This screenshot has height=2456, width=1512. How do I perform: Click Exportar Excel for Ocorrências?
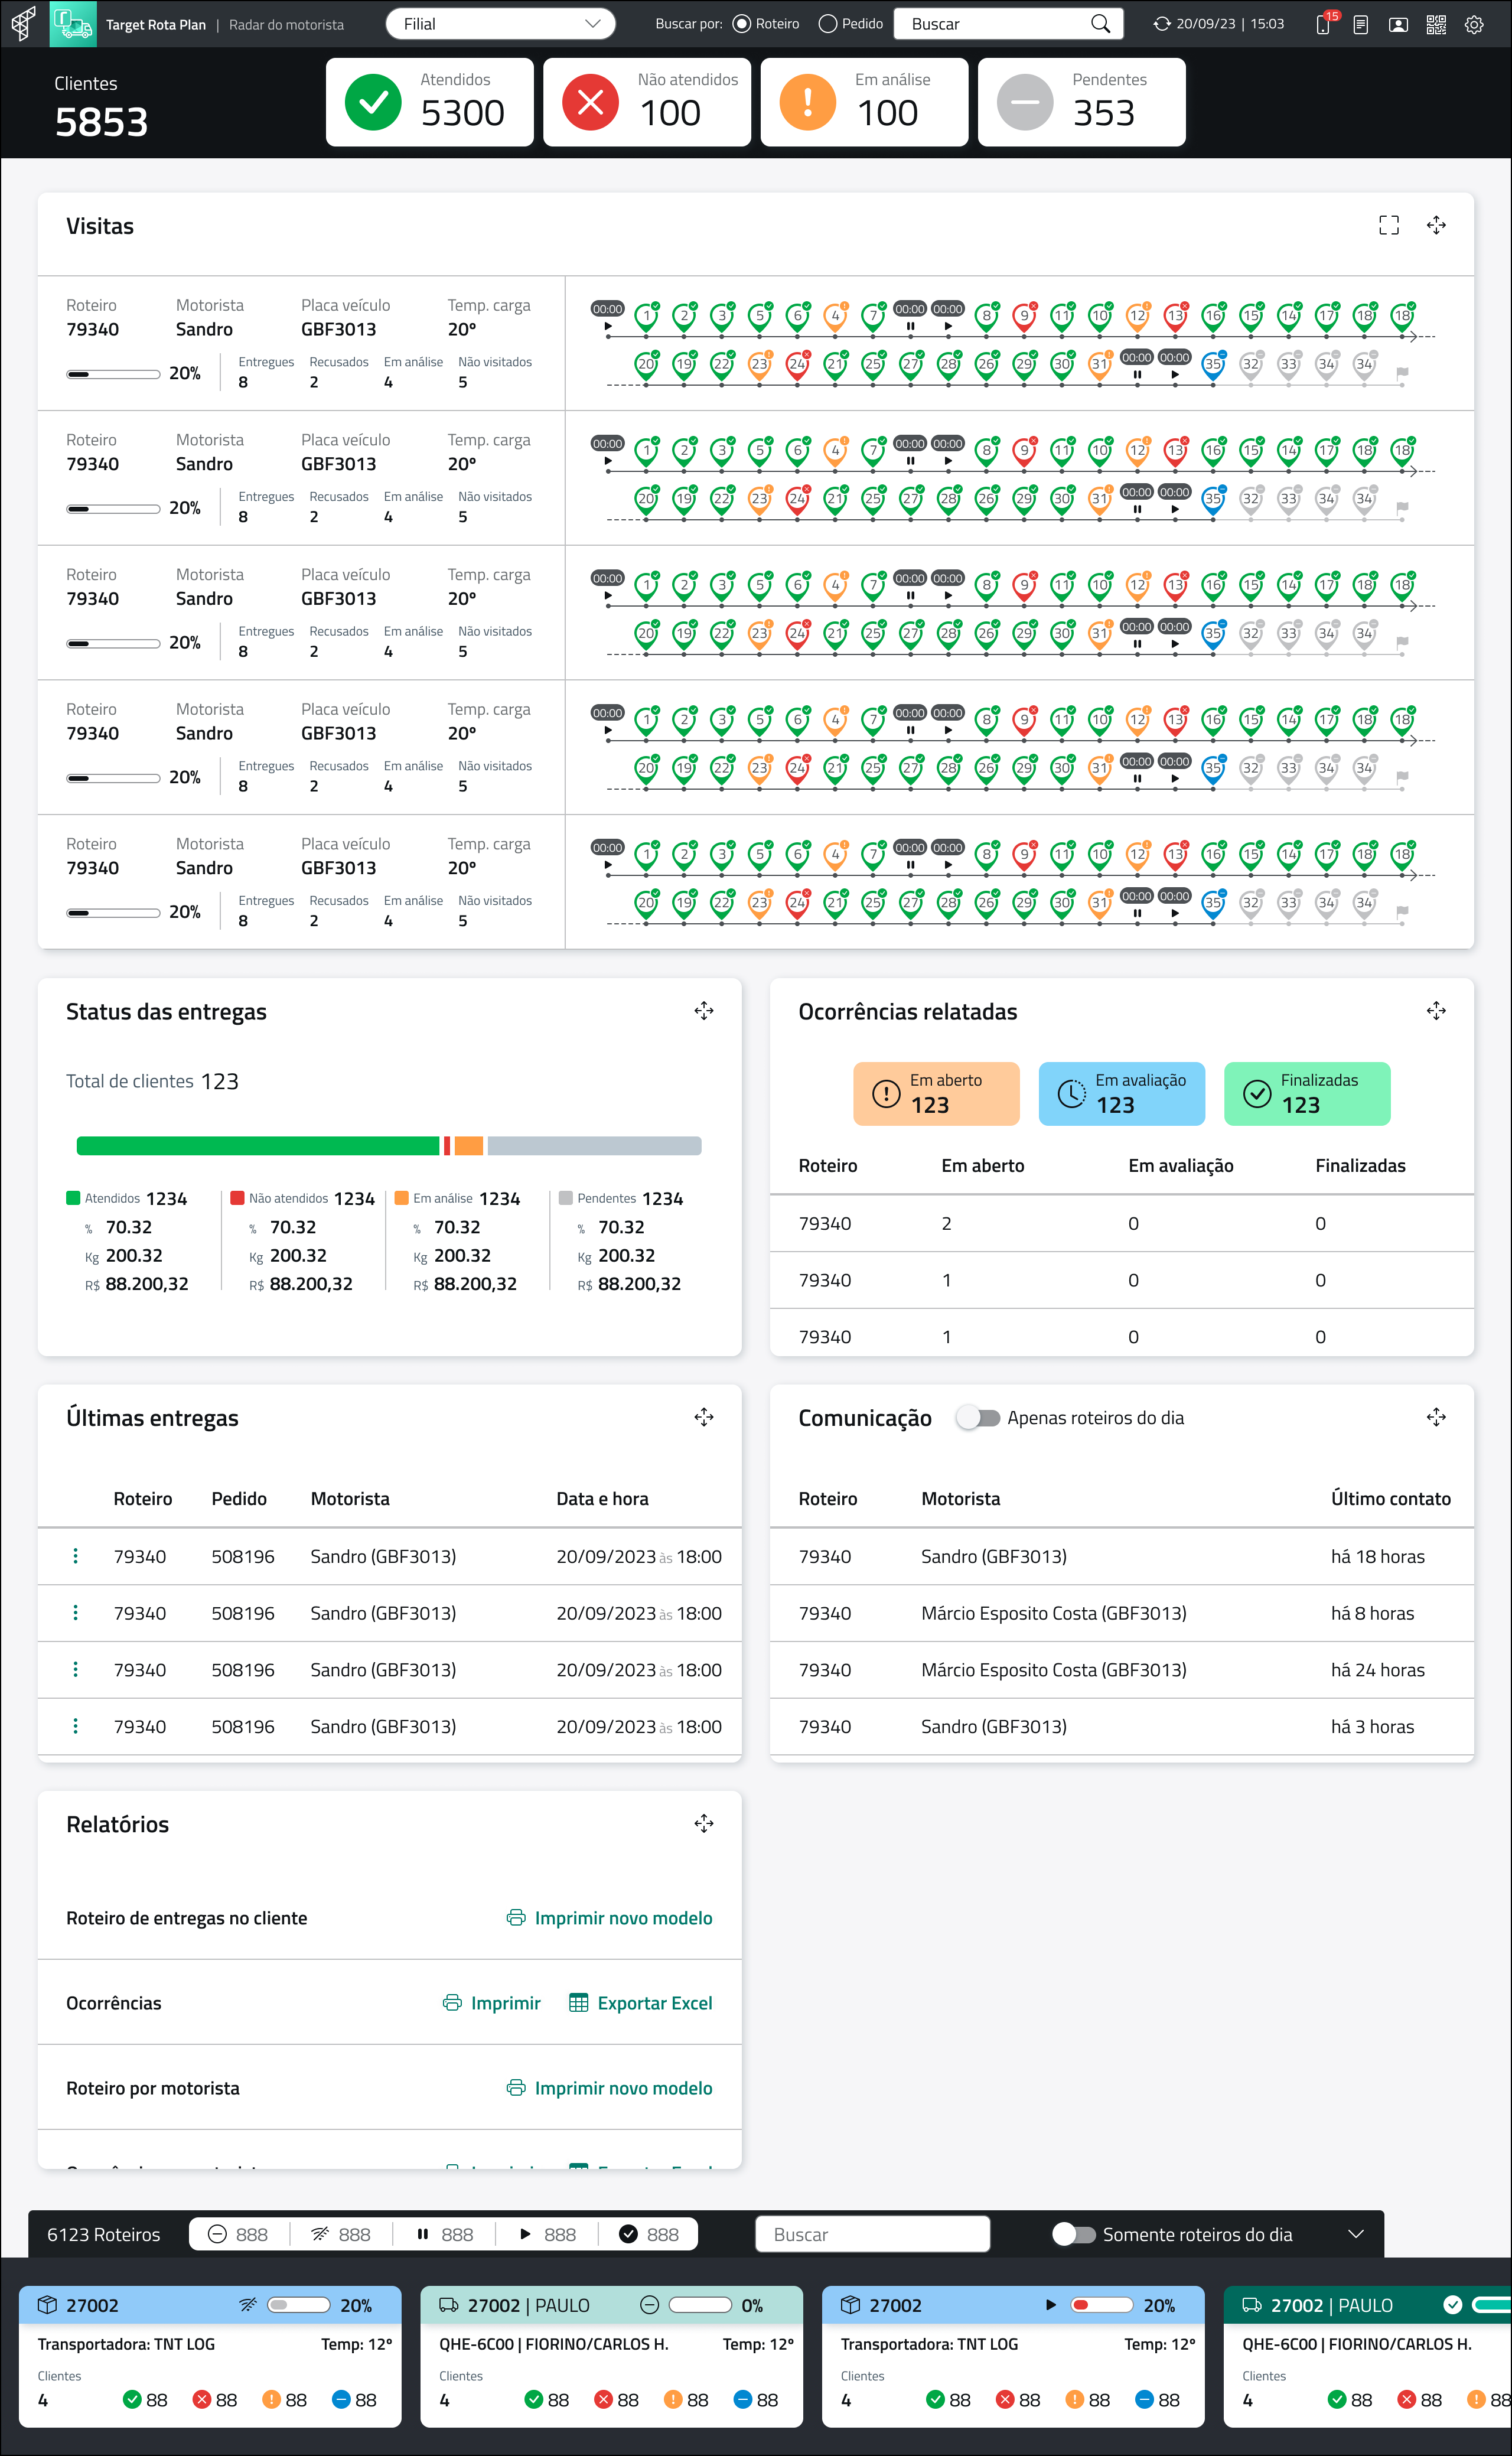640,2003
